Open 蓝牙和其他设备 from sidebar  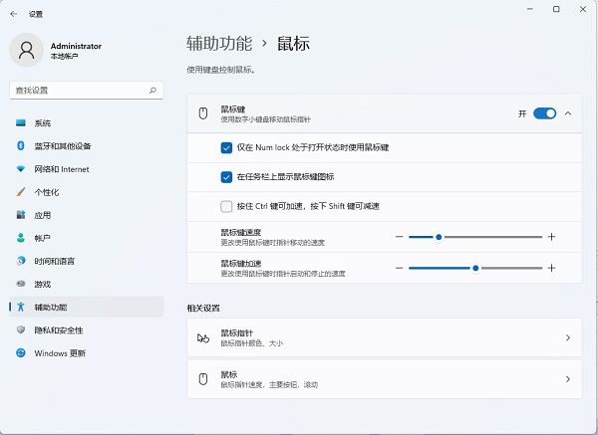(62, 146)
